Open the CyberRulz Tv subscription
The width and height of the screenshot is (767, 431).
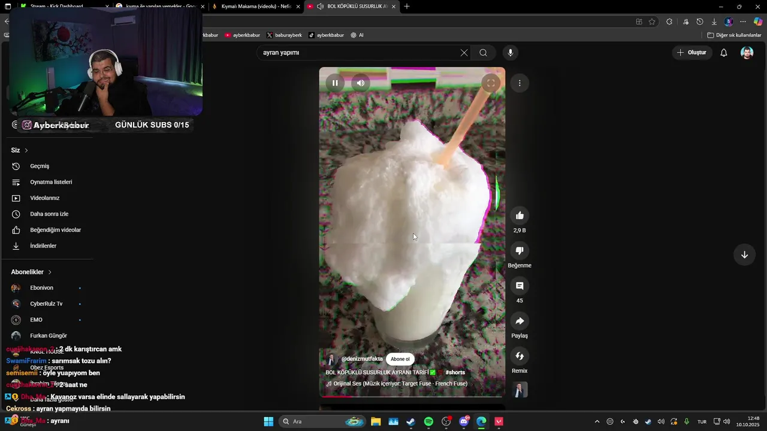click(47, 303)
